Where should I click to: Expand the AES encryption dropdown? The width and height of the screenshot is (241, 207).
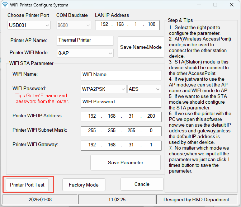coord(144,89)
